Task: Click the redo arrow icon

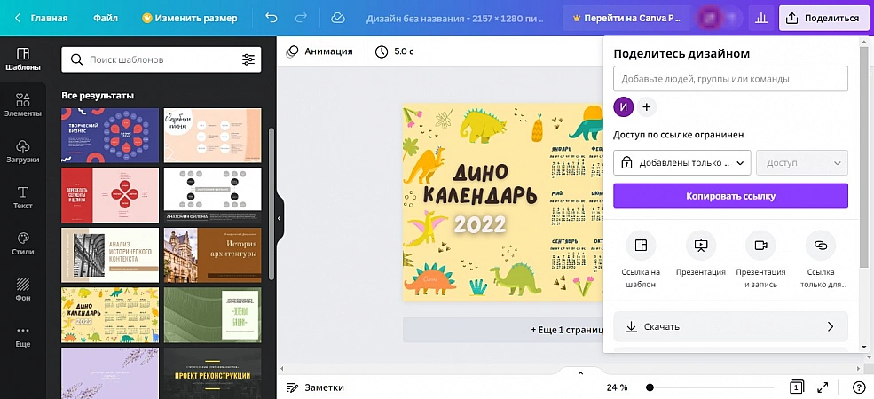Action: pos(301,18)
